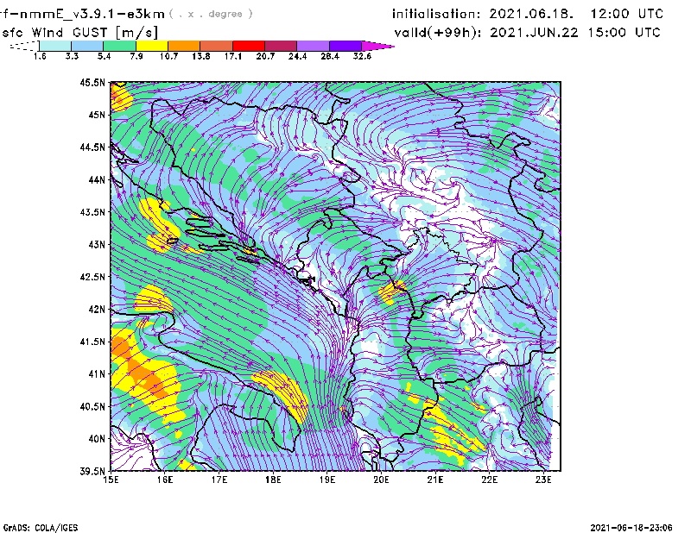Click the 39.5N latitude label
691x533 pixels.
[92, 472]
